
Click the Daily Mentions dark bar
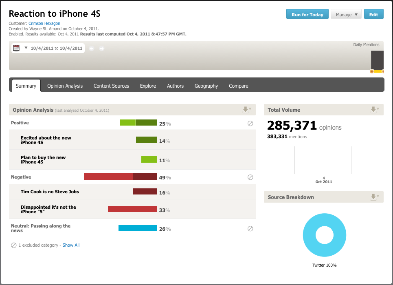click(x=377, y=60)
